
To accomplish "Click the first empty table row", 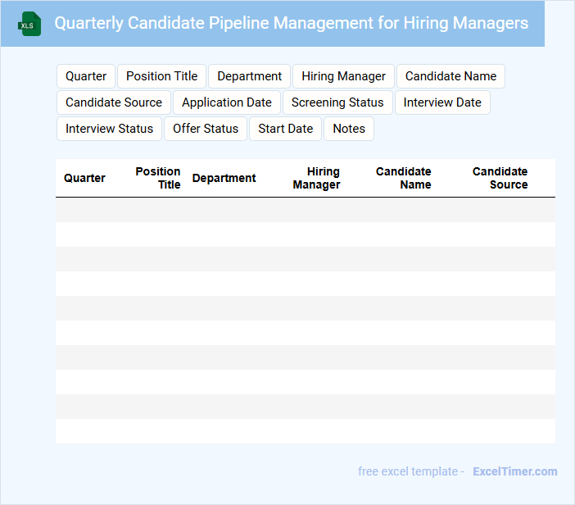I will [x=305, y=210].
